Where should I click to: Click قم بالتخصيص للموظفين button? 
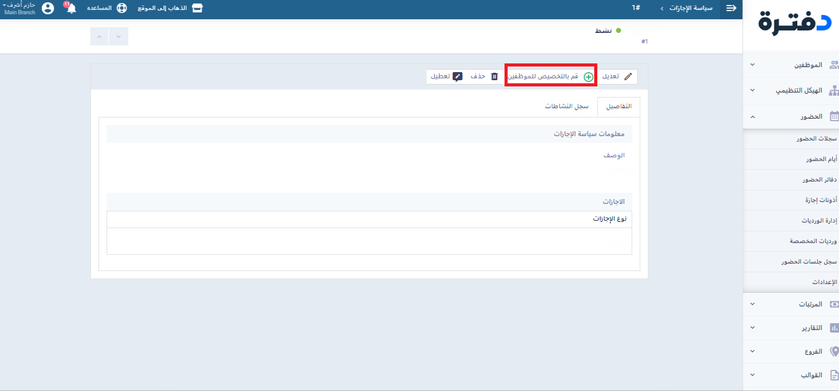coord(551,76)
